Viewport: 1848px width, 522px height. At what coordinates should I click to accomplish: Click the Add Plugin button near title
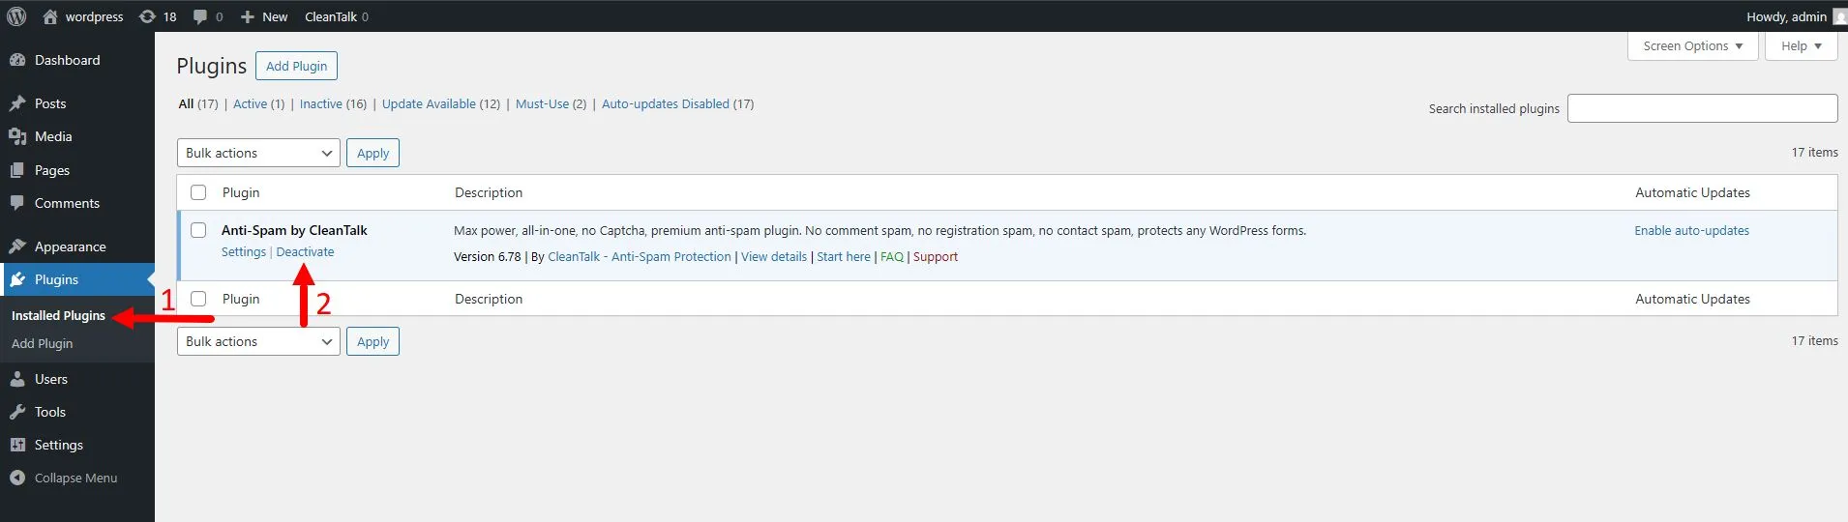pyautogui.click(x=296, y=66)
